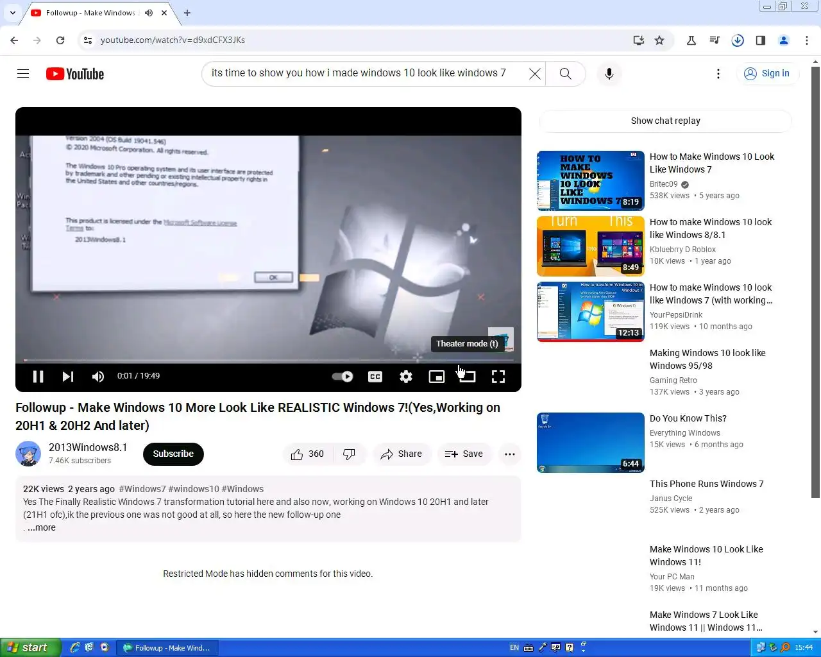The width and height of the screenshot is (821, 657).
Task: Open the tab search dropdown arrow
Action: (x=12, y=12)
